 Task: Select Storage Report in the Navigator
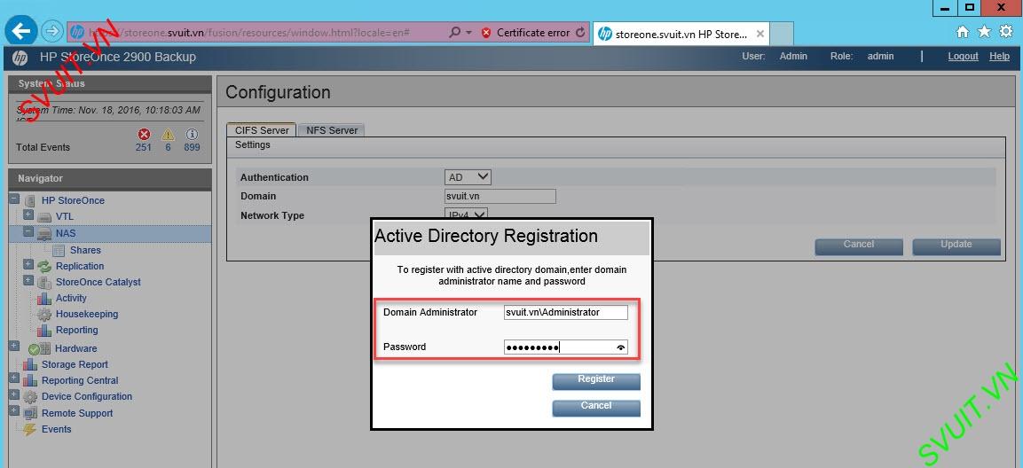pos(75,364)
